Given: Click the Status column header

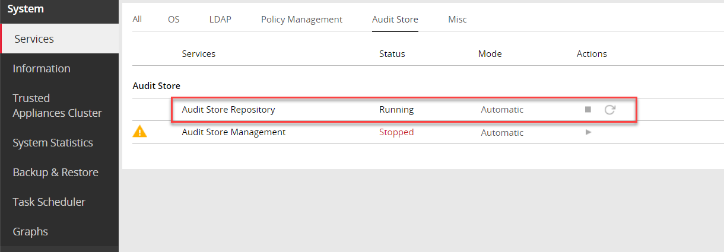Looking at the screenshot, I should (x=392, y=54).
